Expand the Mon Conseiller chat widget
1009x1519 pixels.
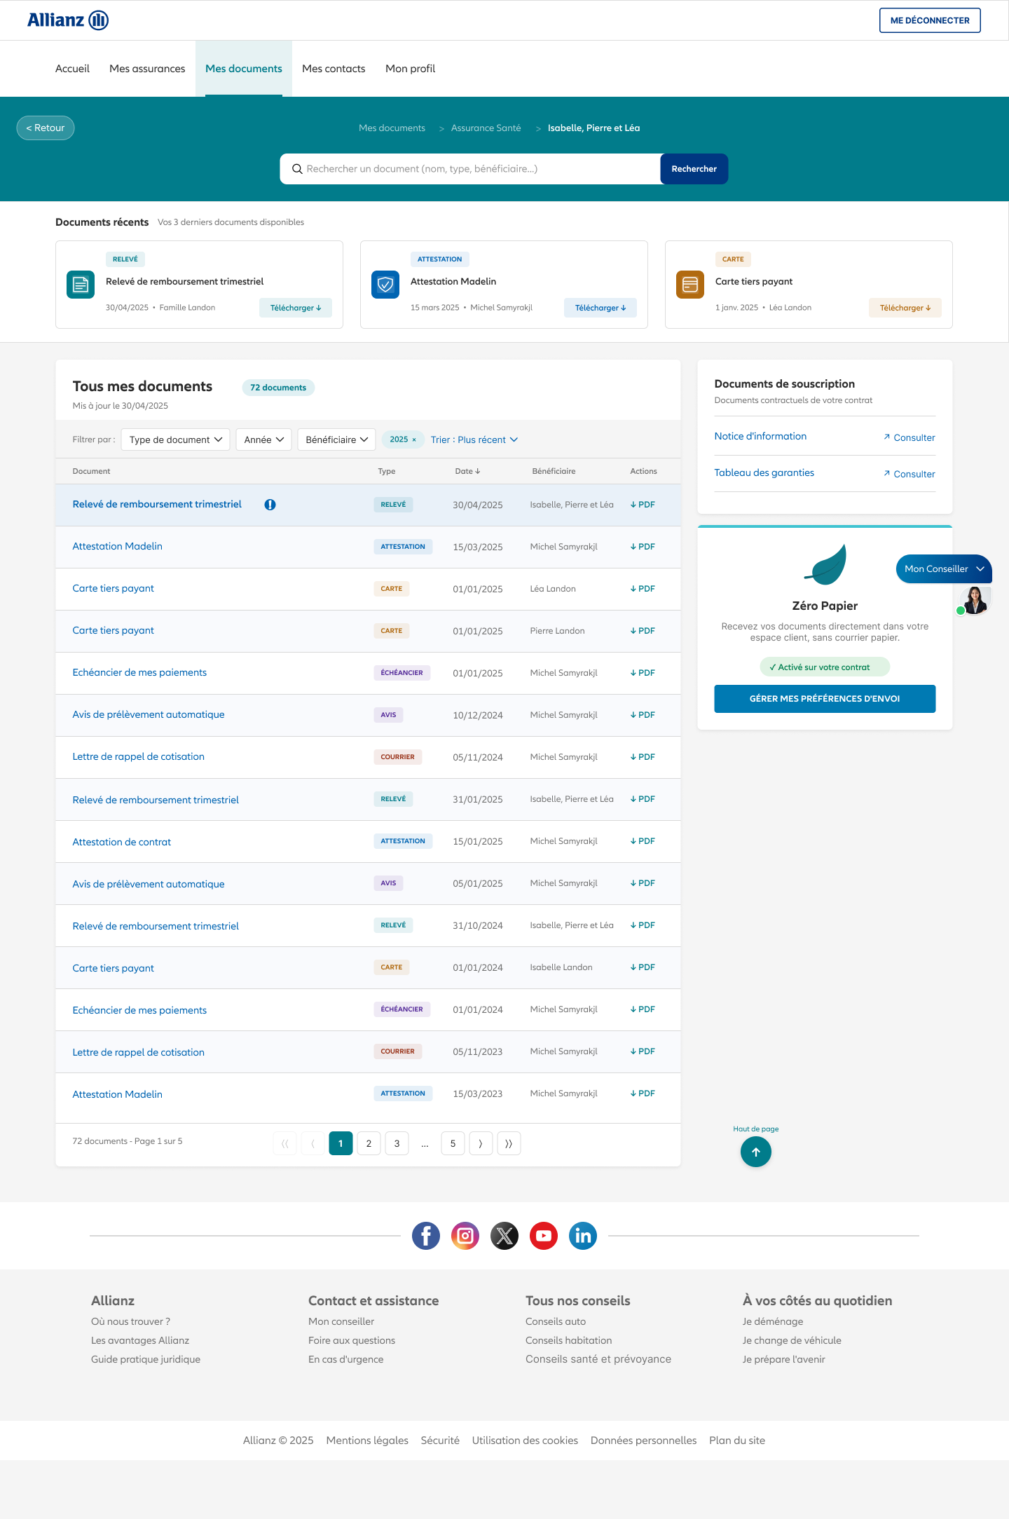click(944, 568)
